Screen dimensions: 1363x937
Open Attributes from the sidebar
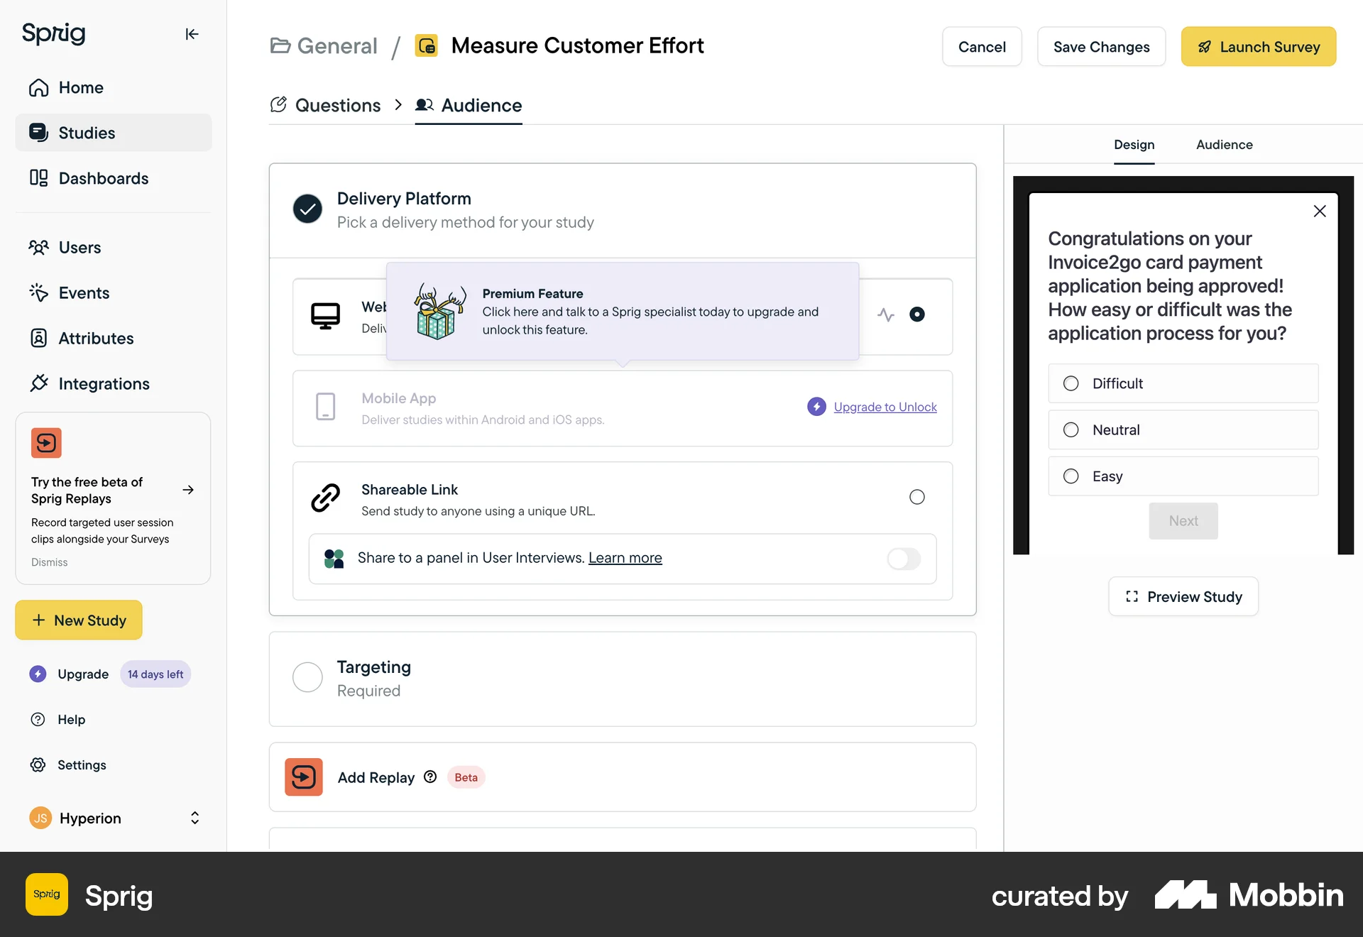pyautogui.click(x=96, y=338)
